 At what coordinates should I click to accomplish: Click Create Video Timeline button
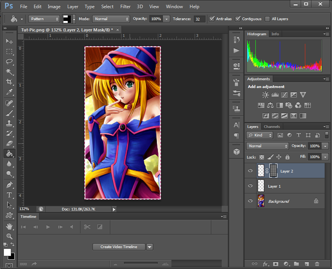coord(119,247)
